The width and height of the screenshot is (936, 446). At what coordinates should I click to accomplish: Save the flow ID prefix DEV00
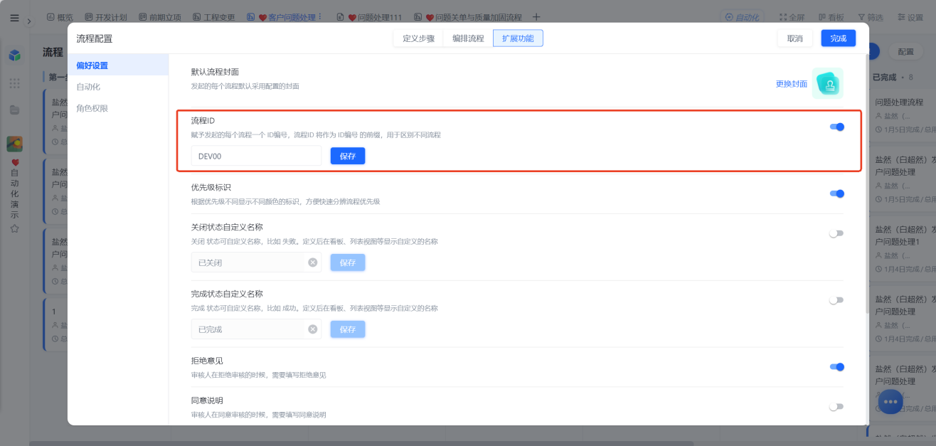click(348, 156)
